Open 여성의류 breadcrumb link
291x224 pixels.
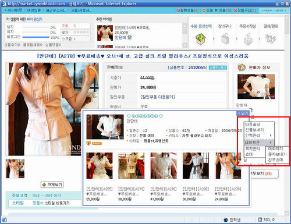[34, 10]
